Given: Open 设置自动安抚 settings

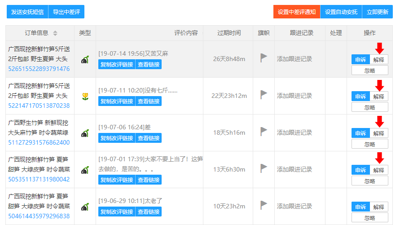Looking at the screenshot, I should coord(341,12).
